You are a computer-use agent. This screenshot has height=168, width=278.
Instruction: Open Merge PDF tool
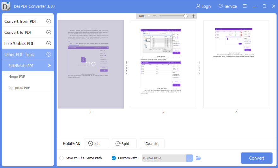pos(28,77)
